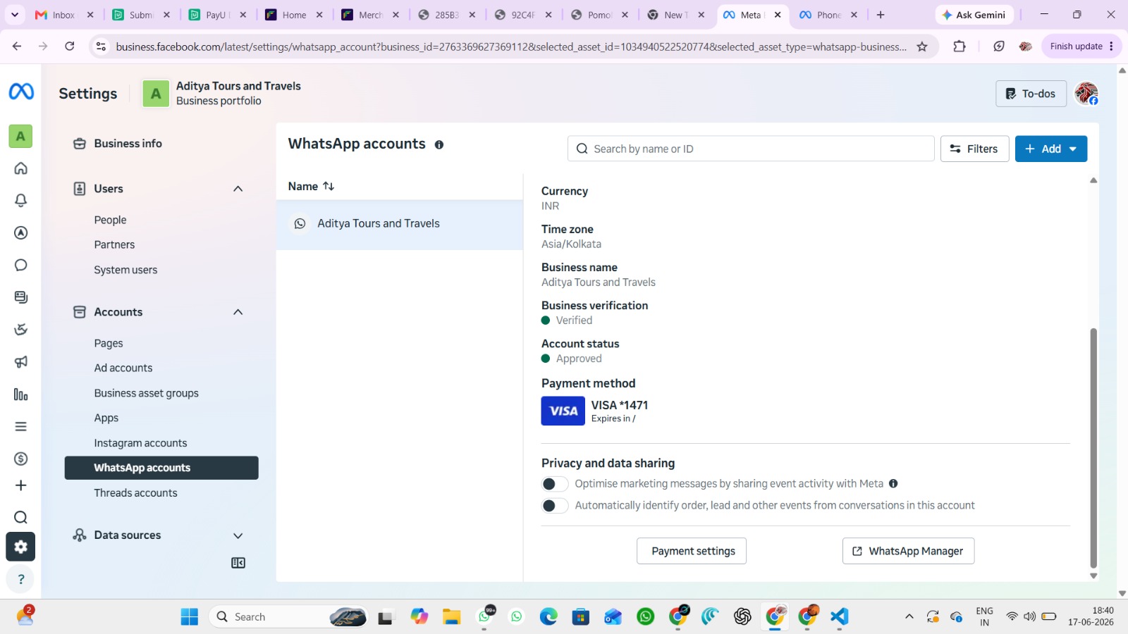
Task: Click the details panel vertical scrollbar
Action: coord(1093,447)
